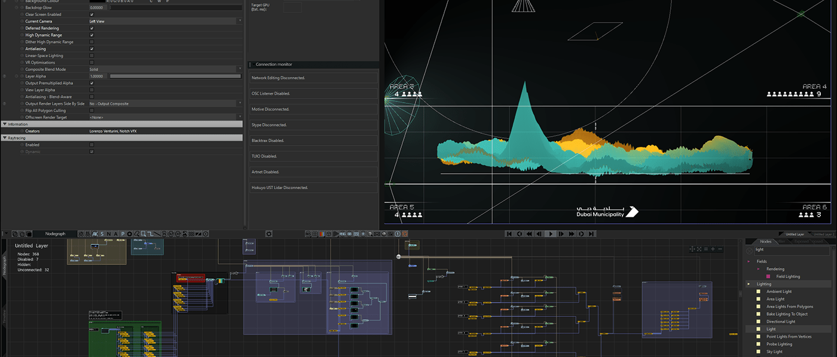The width and height of the screenshot is (837, 357).
Task: Collapse the Information section
Action: (5, 124)
